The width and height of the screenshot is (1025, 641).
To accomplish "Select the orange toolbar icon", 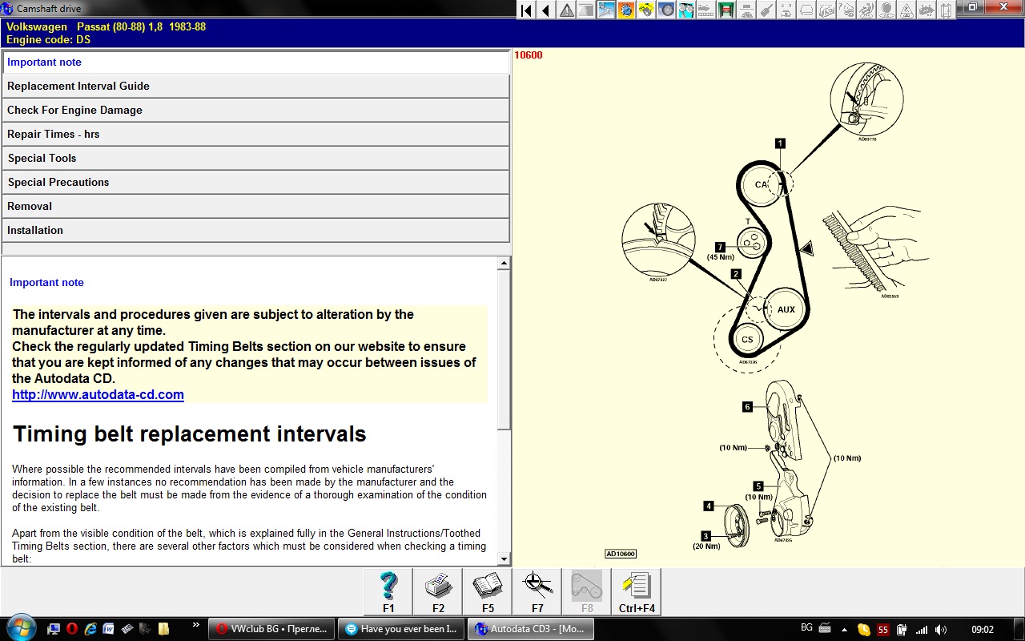I will coord(626,10).
